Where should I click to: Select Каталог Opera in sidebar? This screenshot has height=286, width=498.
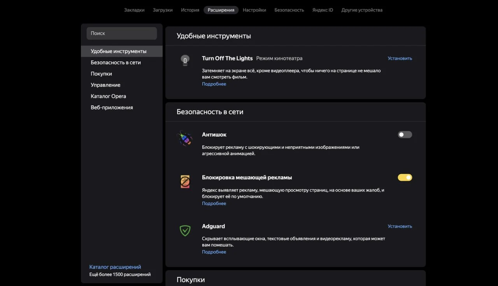[x=108, y=96]
